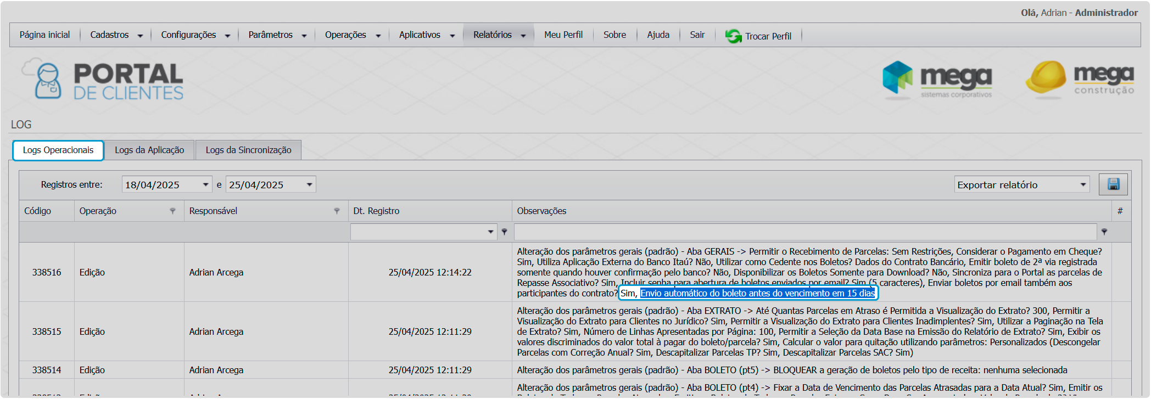Screen dimensions: 1151x399
Task: Click the Aba BOLETO (pt4) observation text
Action: tap(809, 388)
